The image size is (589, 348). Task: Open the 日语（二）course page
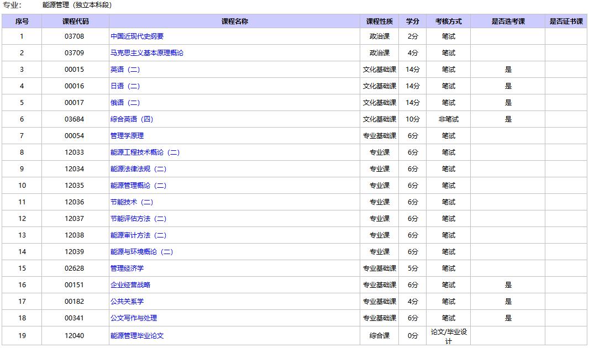[126, 86]
